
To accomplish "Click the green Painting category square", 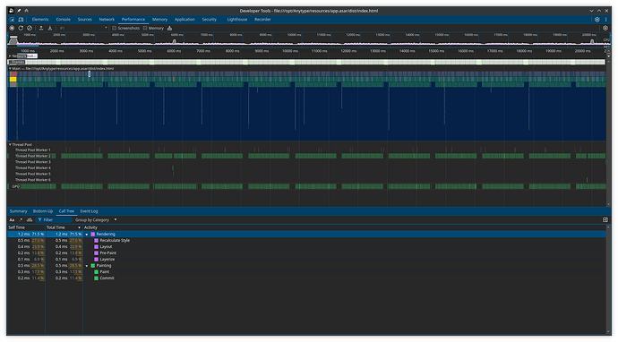I will click(93, 266).
